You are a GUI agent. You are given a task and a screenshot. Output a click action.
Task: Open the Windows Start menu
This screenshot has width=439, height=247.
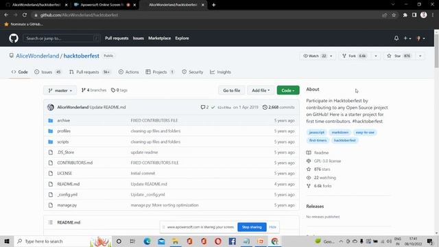click(x=7, y=241)
